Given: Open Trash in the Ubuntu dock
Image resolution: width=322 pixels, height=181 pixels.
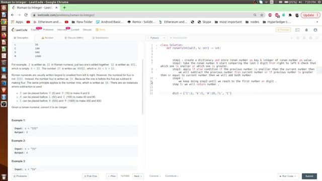Looking at the screenshot, I should click(x=4, y=176).
